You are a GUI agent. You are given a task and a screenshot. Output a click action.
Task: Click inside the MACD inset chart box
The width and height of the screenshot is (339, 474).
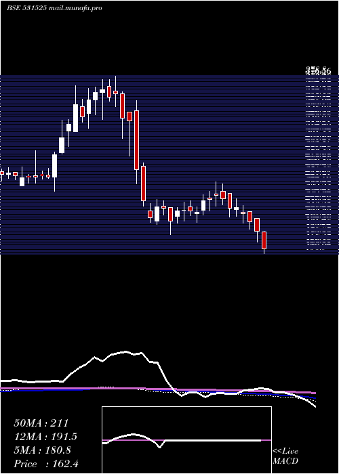[x=186, y=440]
